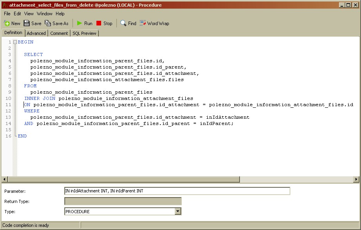Click inIdParent; at end of line 14

click(216, 123)
